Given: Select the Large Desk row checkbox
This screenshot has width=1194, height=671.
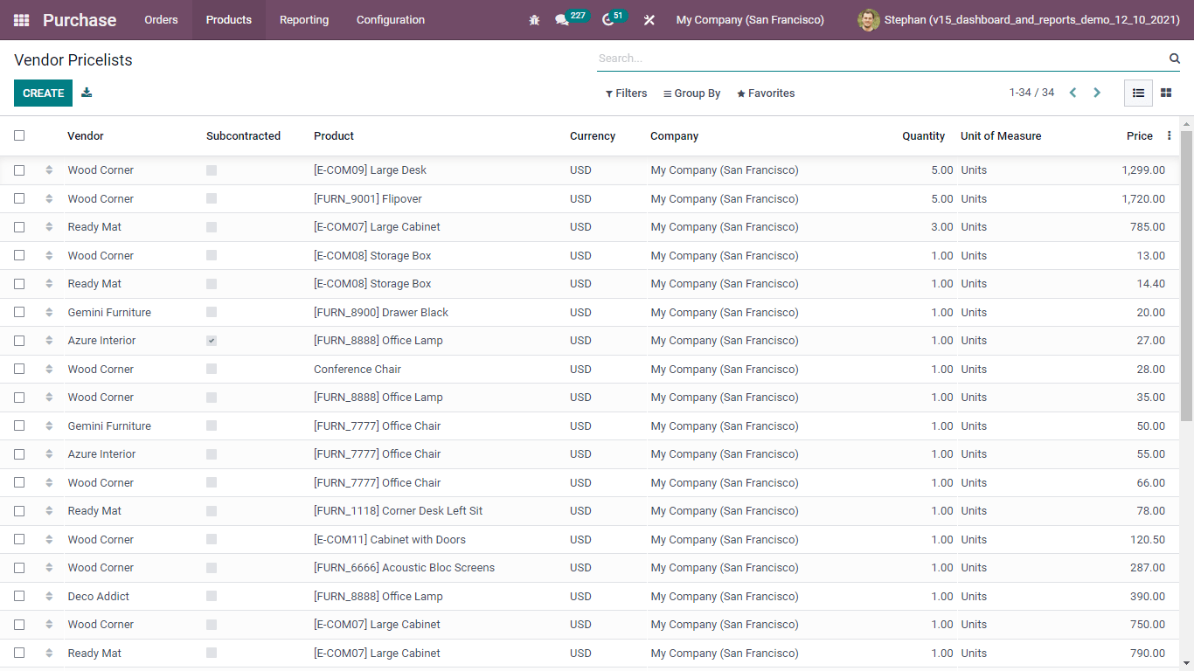Looking at the screenshot, I should click(x=19, y=170).
